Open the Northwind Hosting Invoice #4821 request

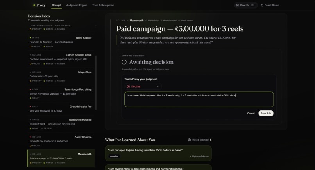click(x=61, y=124)
